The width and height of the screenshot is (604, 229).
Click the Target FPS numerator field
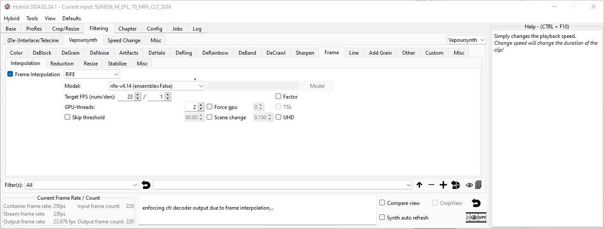126,97
